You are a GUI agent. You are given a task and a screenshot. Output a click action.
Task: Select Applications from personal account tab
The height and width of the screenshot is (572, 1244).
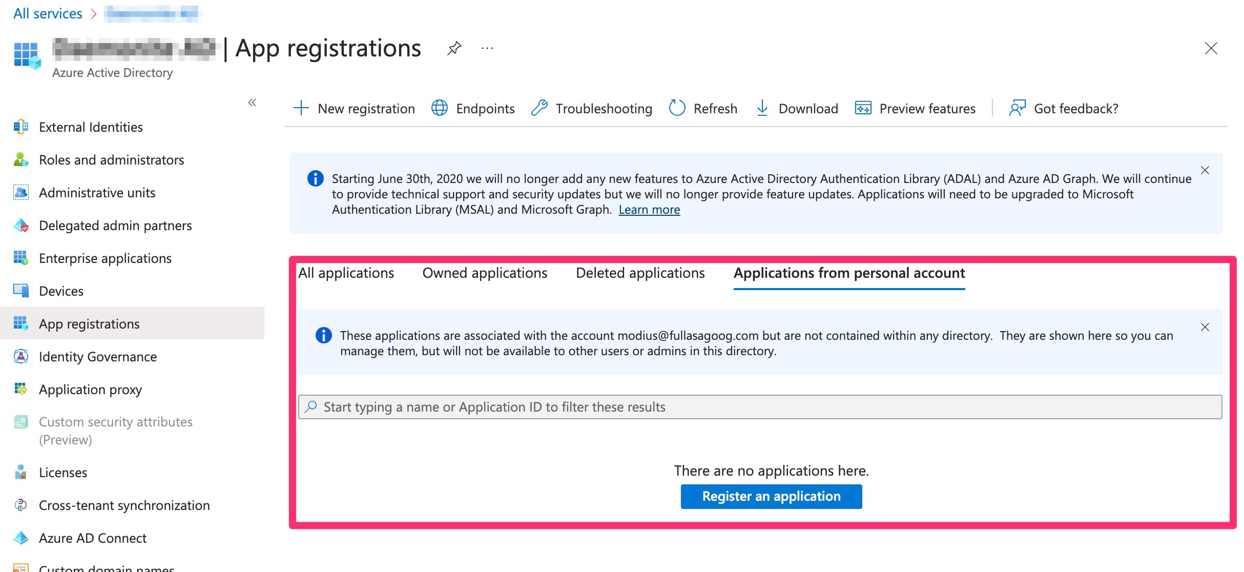click(x=849, y=273)
